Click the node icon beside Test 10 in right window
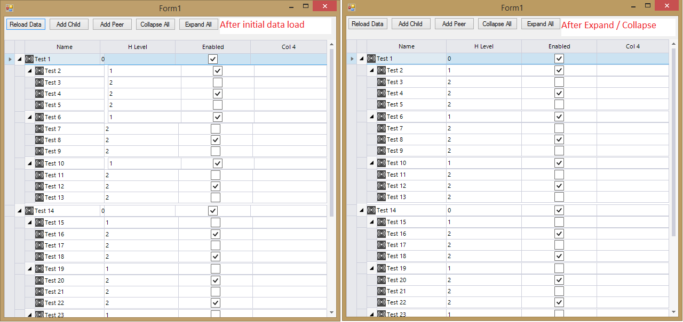Viewport: 683px width, 322px height. (382, 163)
